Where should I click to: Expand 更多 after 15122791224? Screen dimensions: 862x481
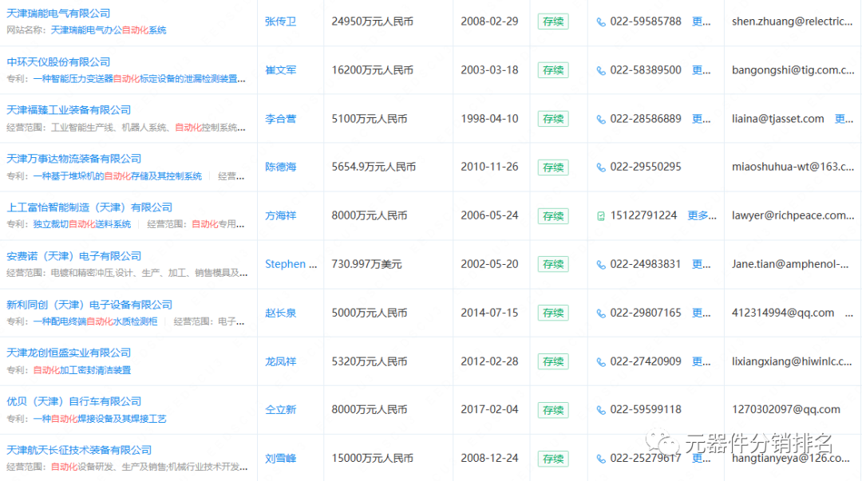[702, 215]
